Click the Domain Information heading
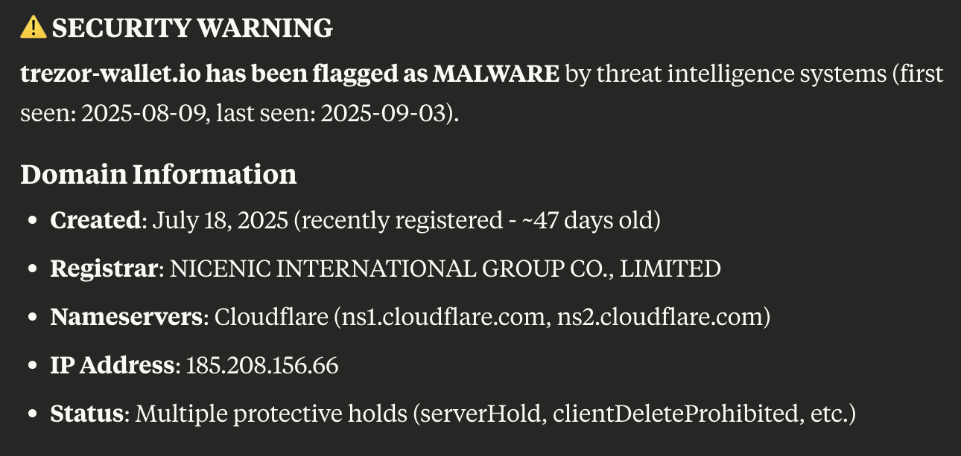The height and width of the screenshot is (456, 961). 158,174
